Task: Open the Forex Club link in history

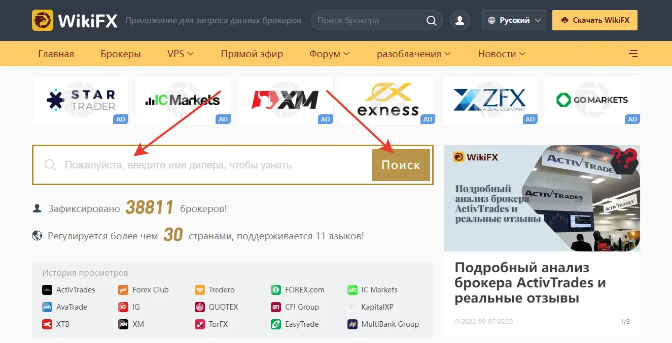Action: tap(151, 290)
